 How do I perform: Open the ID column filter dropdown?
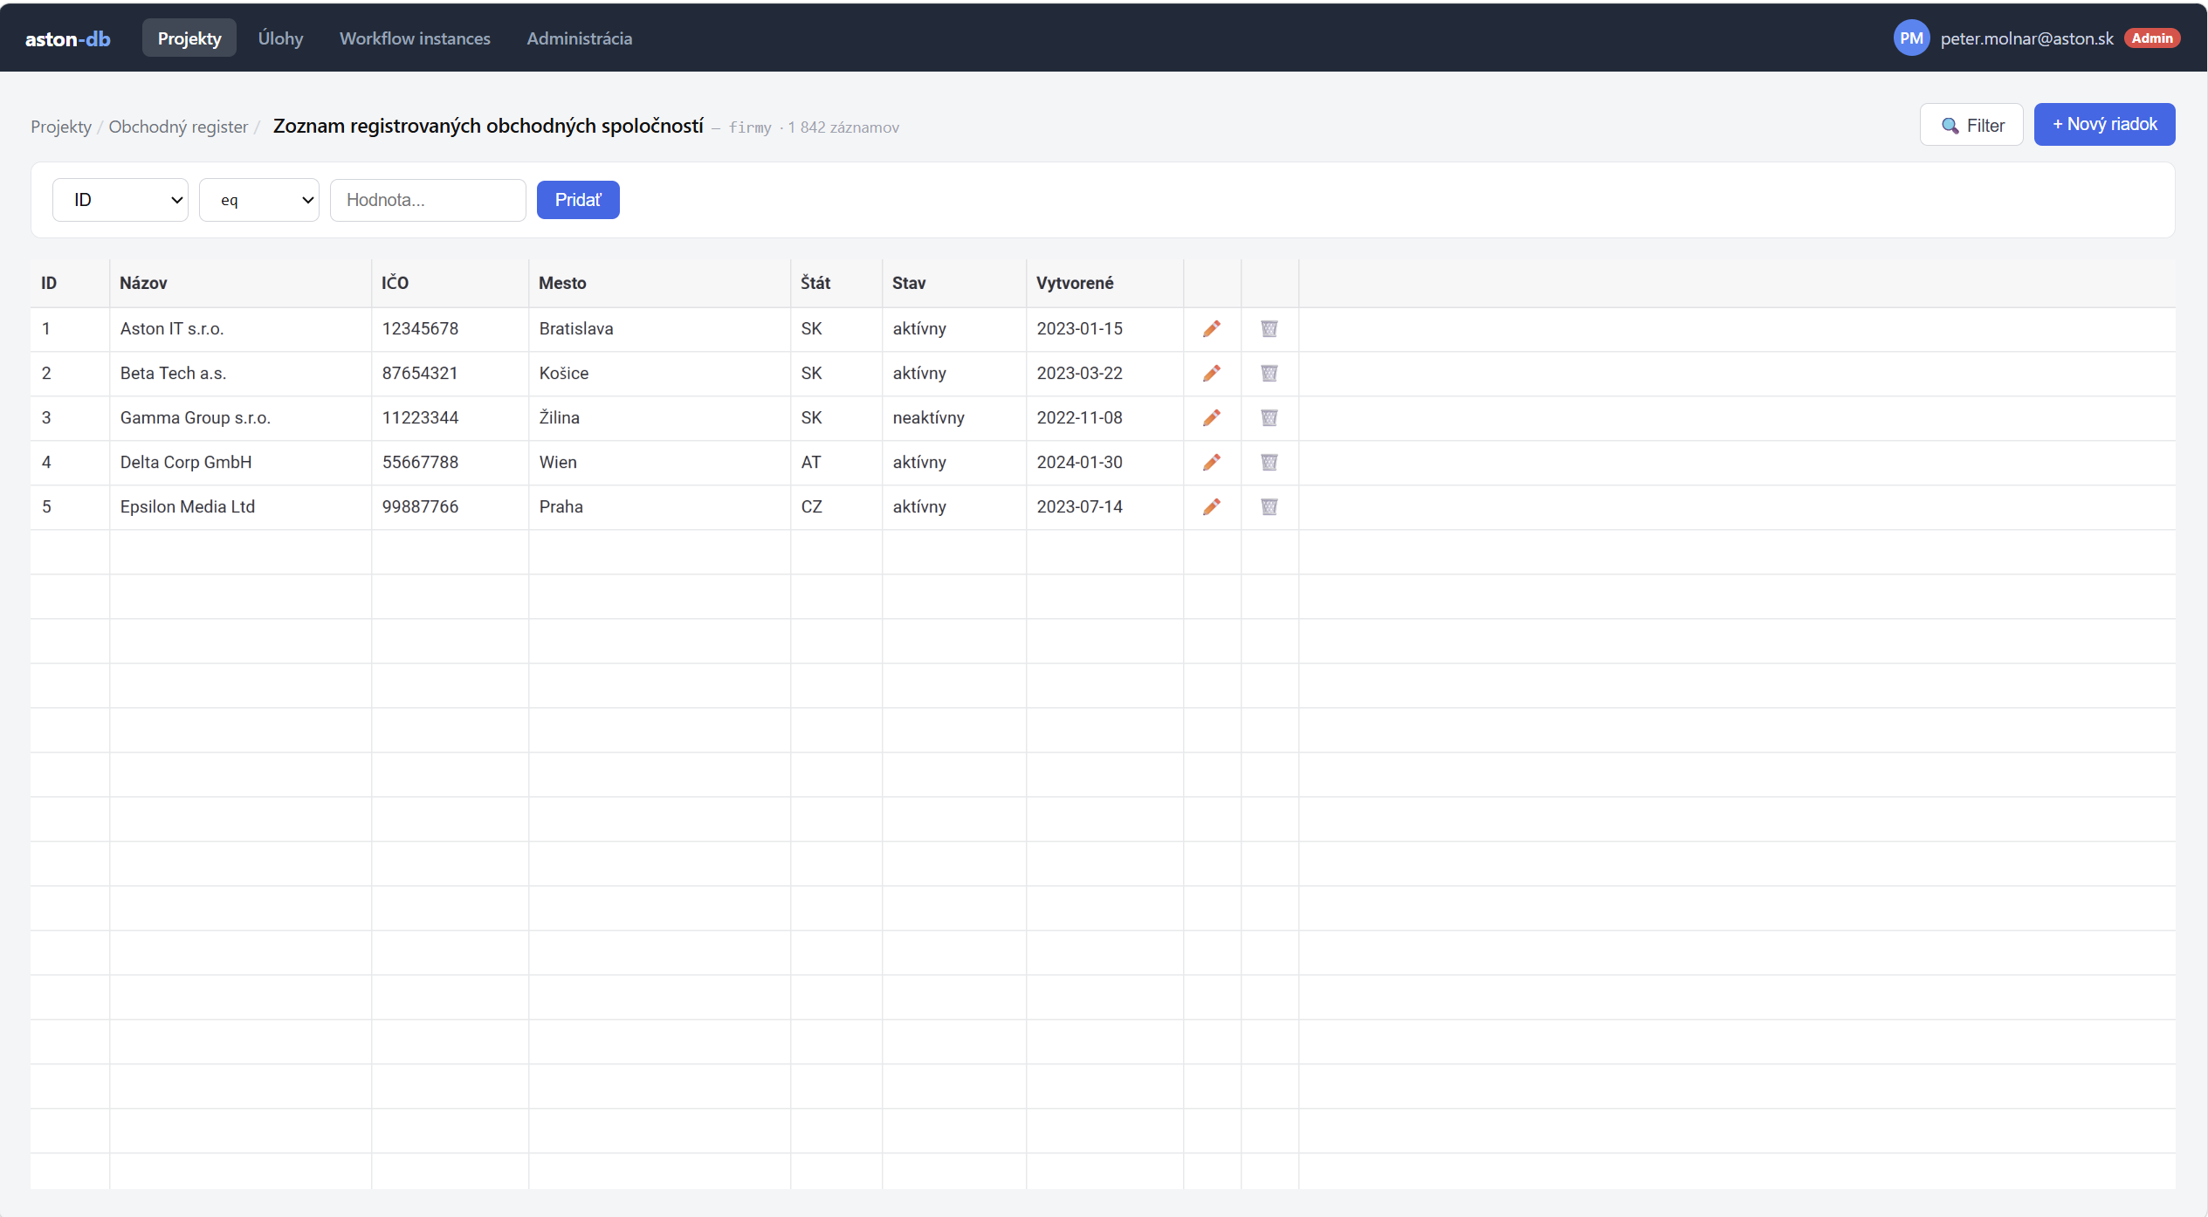120,200
